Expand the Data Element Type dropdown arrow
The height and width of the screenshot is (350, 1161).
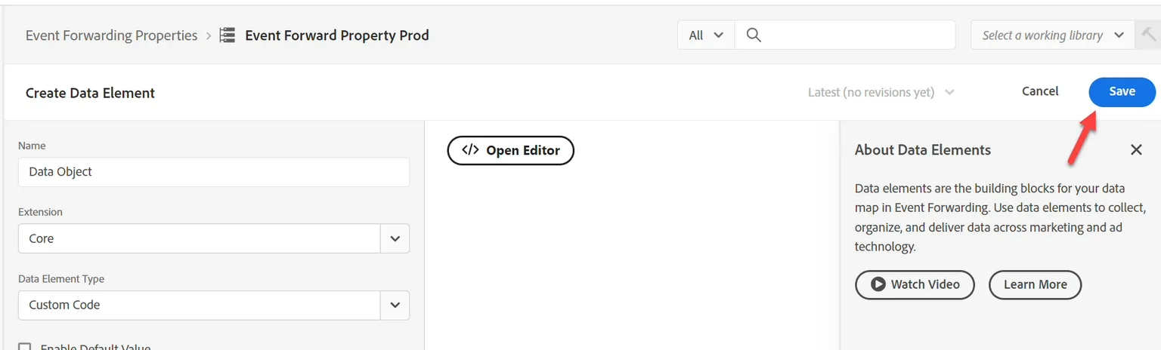[395, 305]
